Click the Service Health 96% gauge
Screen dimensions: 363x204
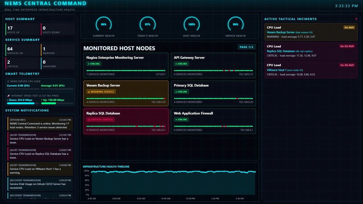(235, 24)
